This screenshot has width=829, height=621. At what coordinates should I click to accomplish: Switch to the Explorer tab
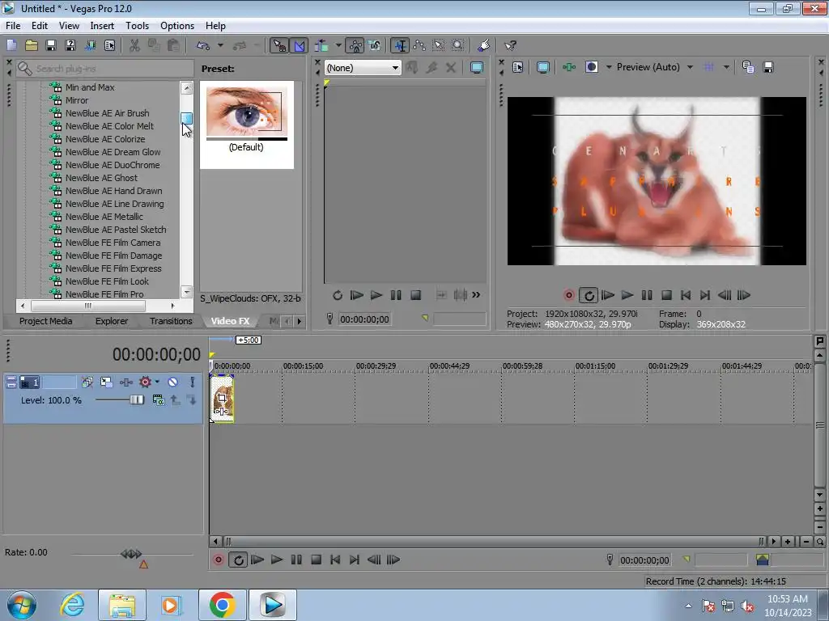pos(112,321)
